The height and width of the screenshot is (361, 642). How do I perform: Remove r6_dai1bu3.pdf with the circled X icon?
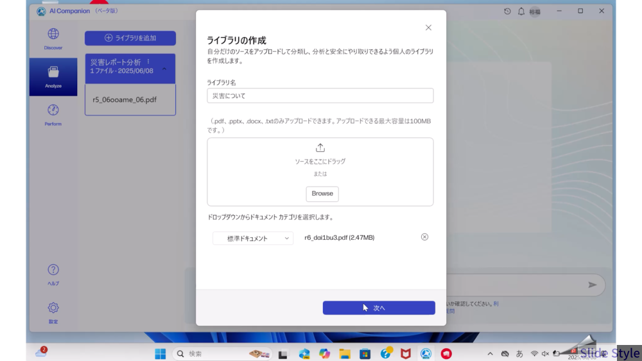(424, 237)
